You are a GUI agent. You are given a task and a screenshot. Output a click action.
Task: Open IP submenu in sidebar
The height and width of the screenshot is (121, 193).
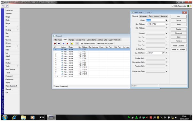(x=6, y=27)
